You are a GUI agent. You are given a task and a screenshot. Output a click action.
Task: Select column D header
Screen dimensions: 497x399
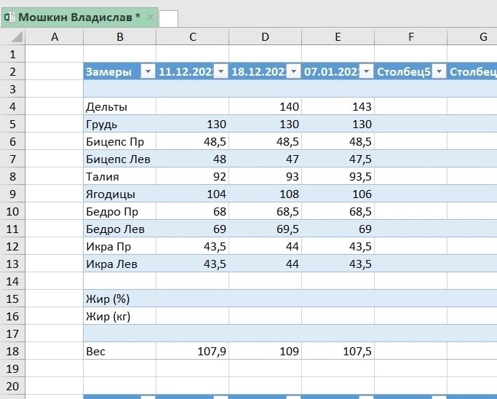(265, 37)
